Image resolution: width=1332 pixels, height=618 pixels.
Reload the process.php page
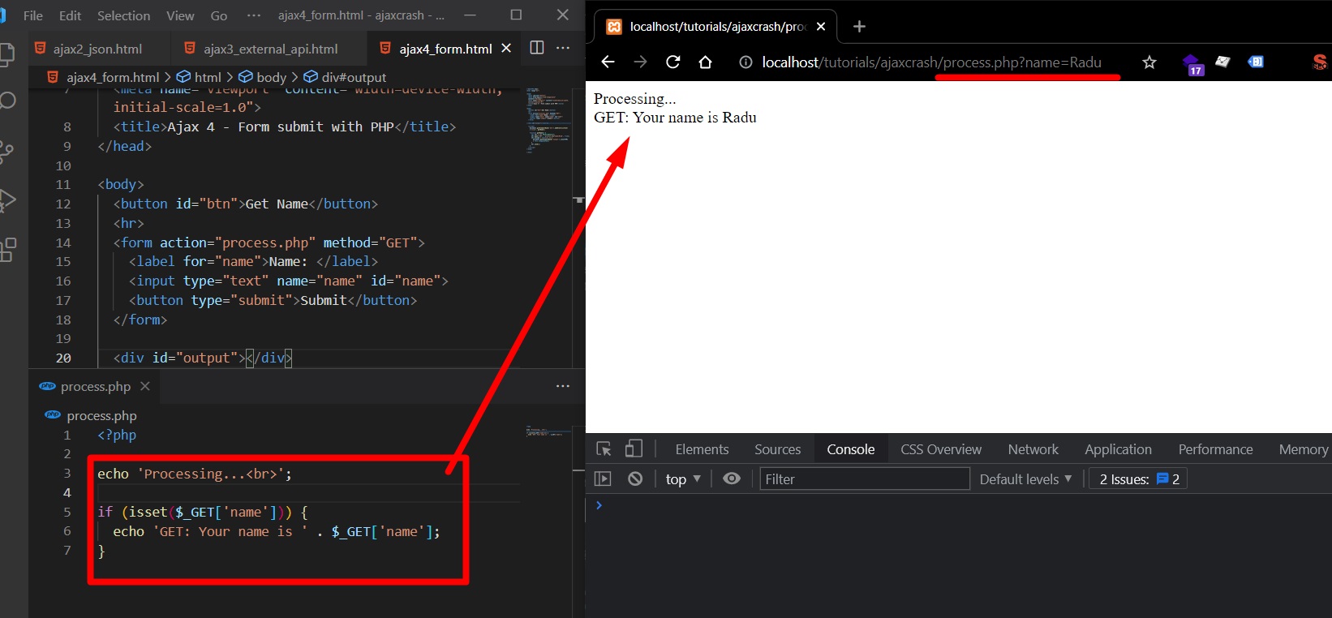(672, 62)
